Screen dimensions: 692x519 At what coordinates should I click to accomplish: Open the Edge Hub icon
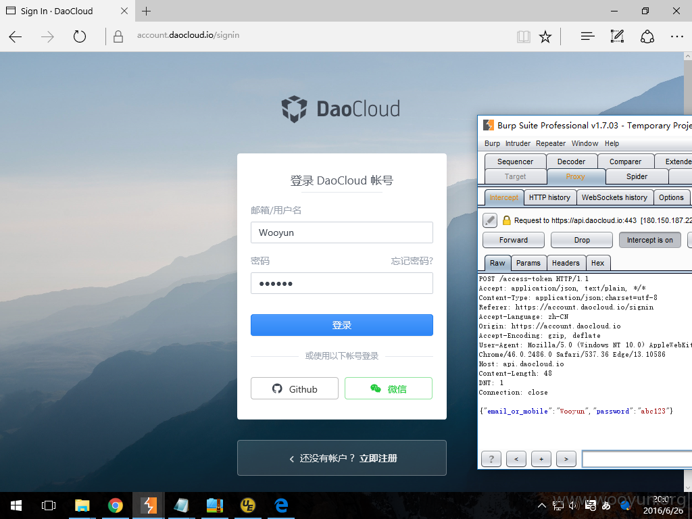click(587, 36)
